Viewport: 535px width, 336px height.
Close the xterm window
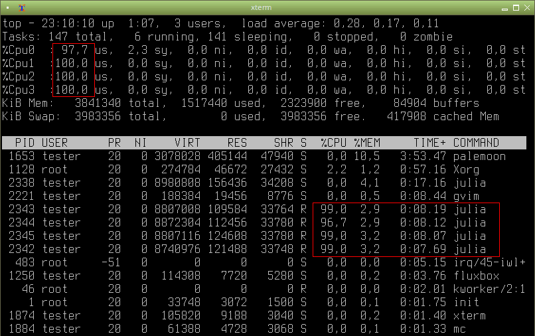527,7
